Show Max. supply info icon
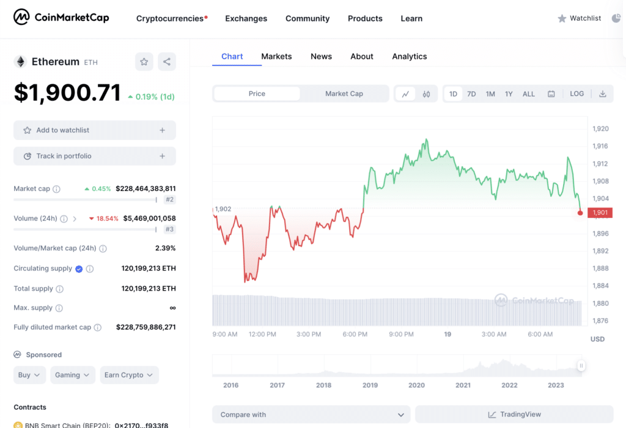This screenshot has width=626, height=428. click(59, 308)
